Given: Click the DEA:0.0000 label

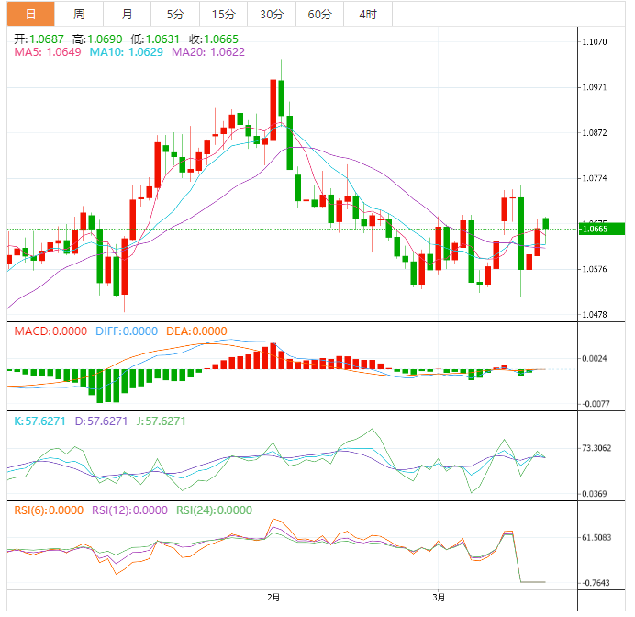Looking at the screenshot, I should pyautogui.click(x=196, y=331).
